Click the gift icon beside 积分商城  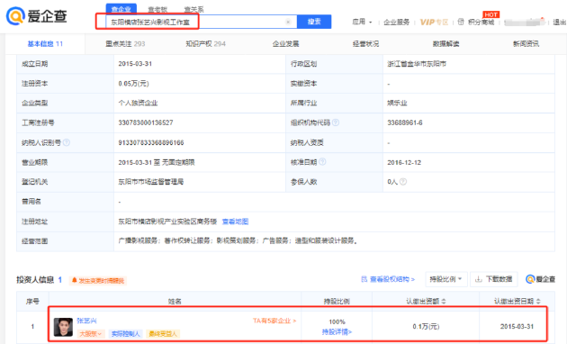coord(461,22)
